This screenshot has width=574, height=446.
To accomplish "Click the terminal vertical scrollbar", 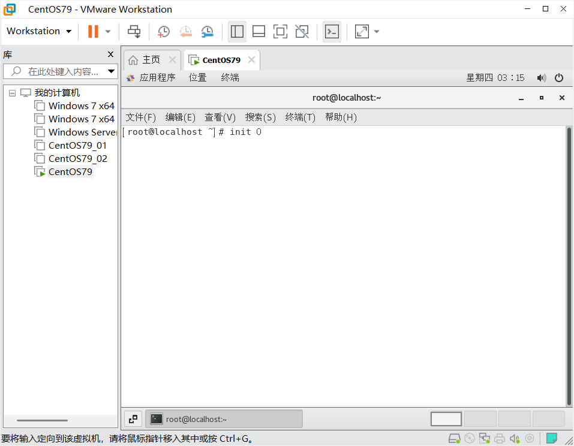I will click(569, 266).
